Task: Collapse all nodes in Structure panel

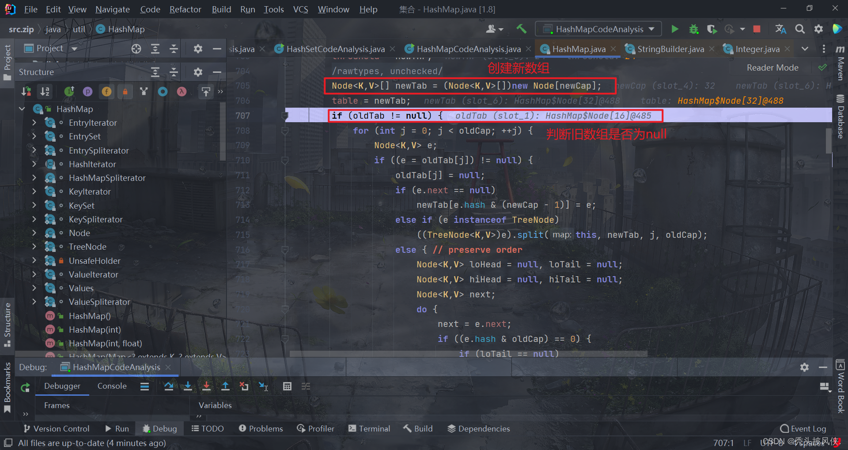Action: [x=174, y=72]
